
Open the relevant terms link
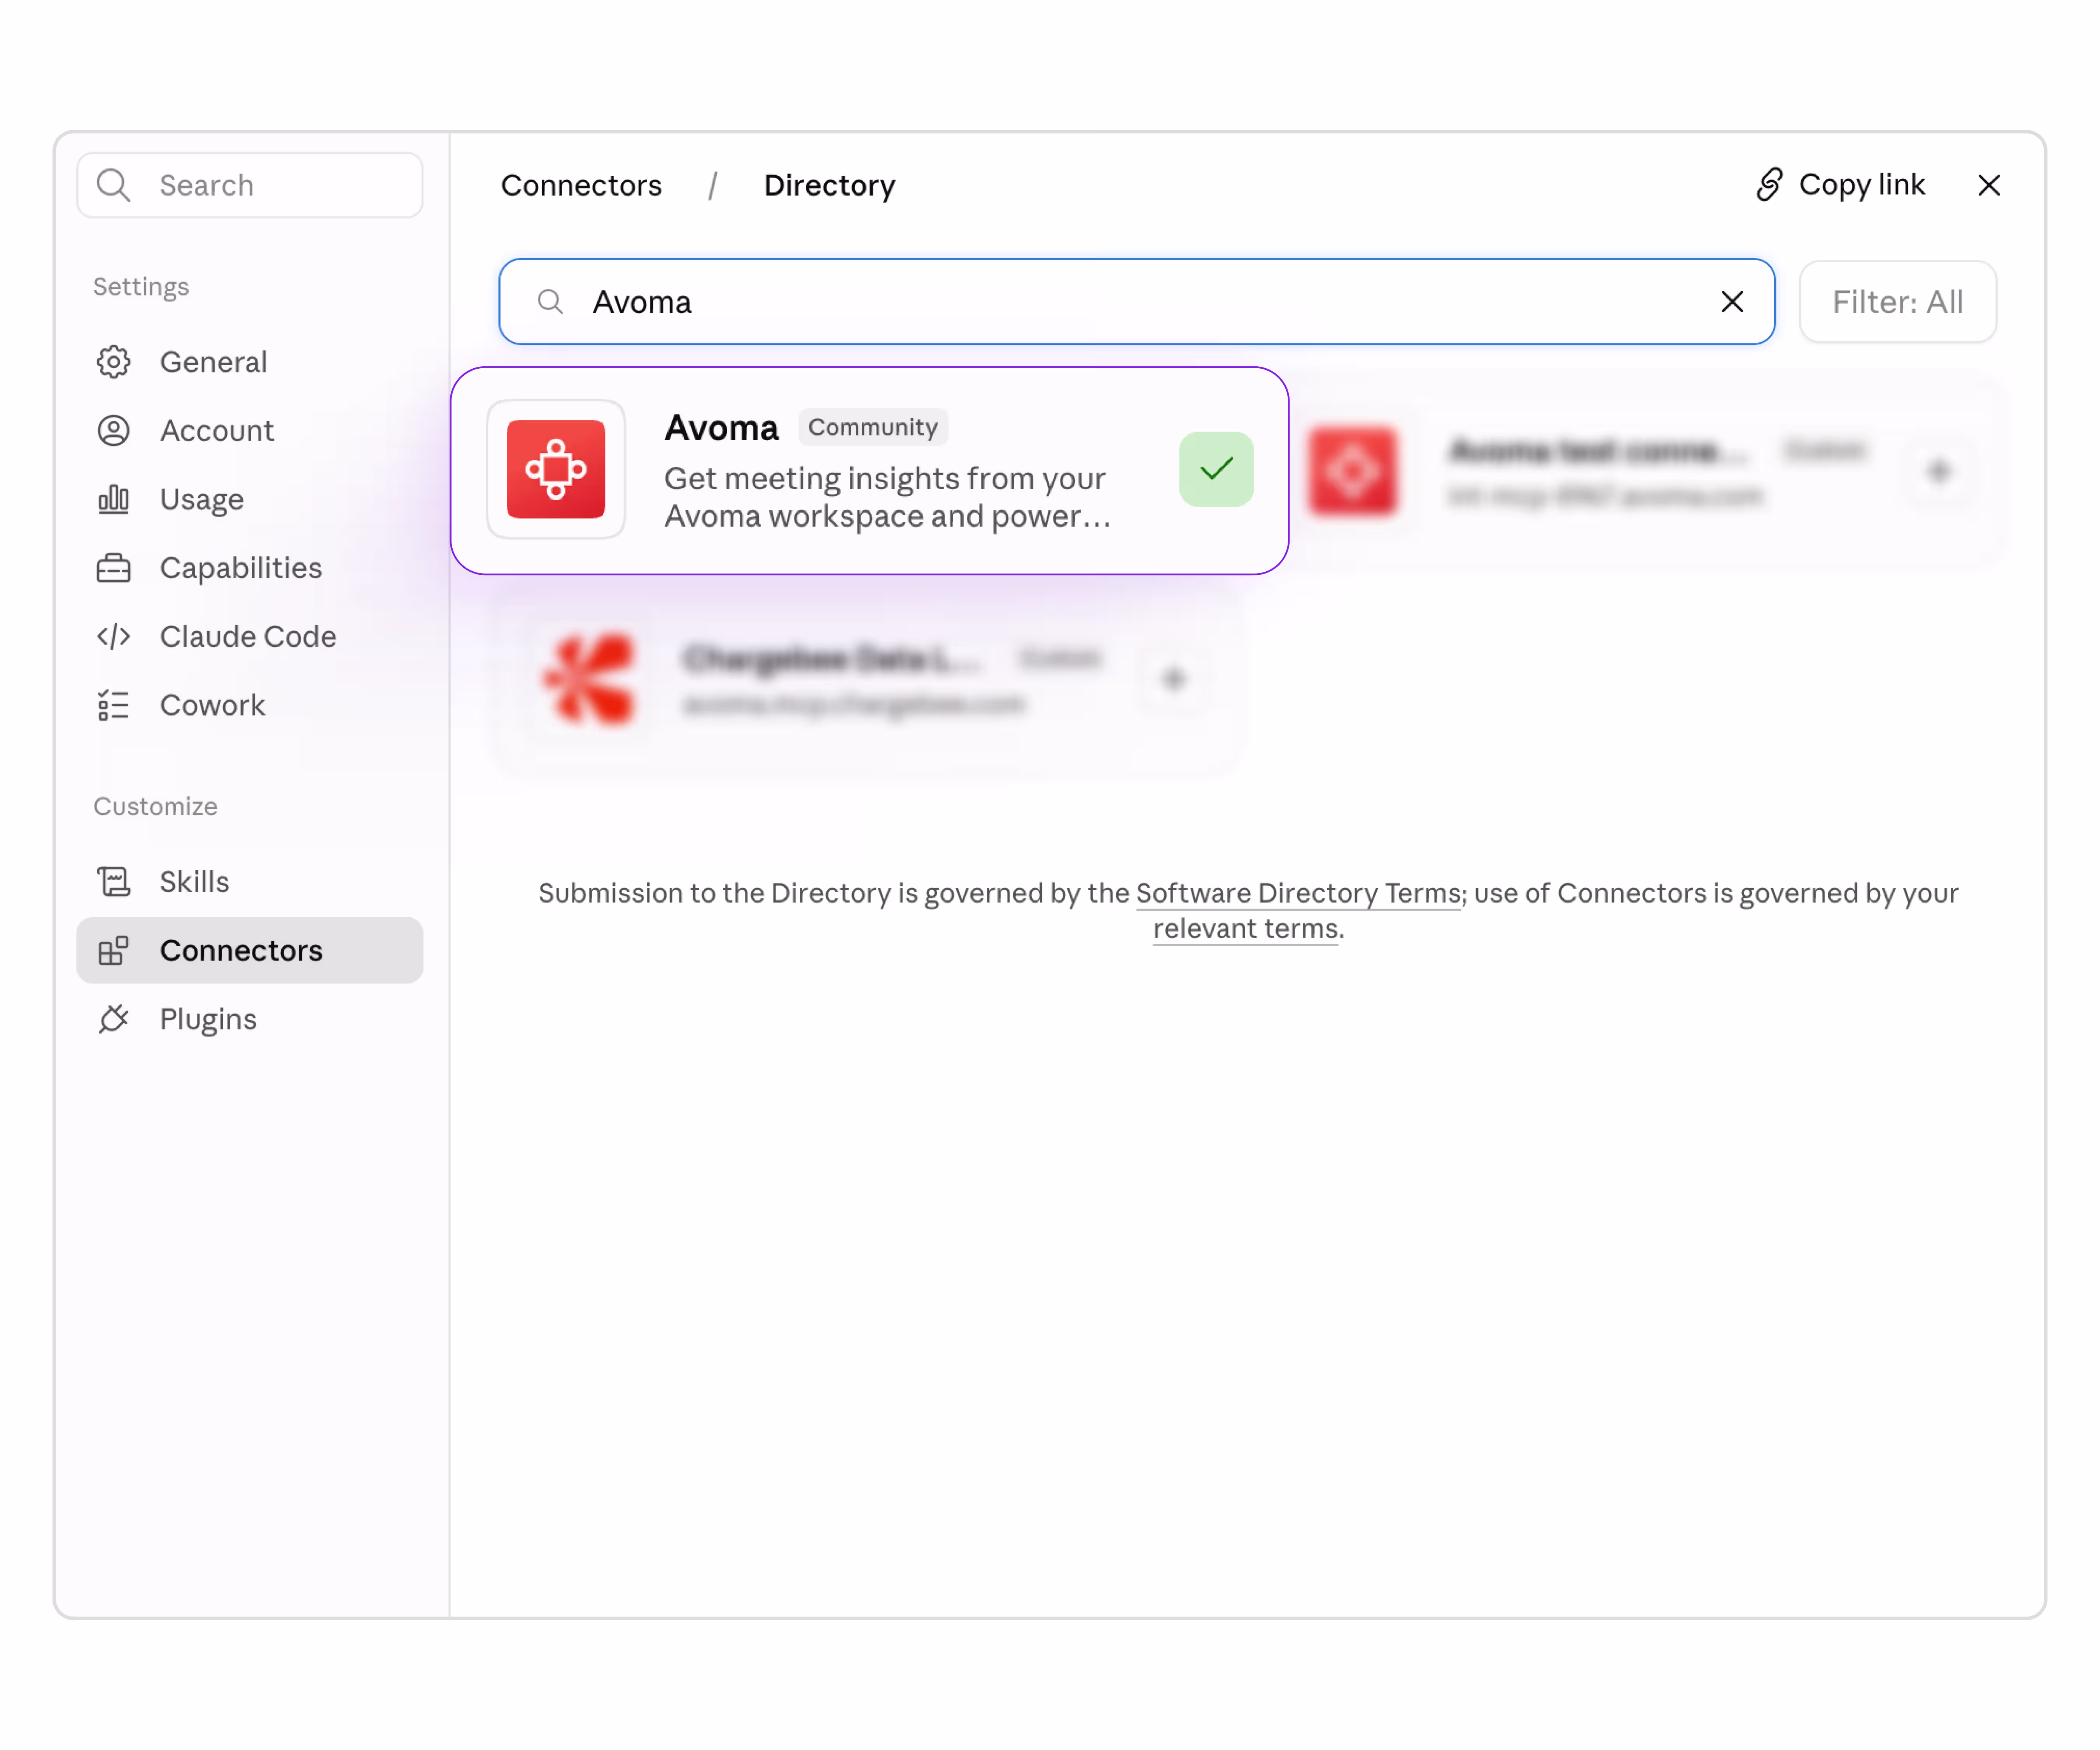click(1246, 929)
